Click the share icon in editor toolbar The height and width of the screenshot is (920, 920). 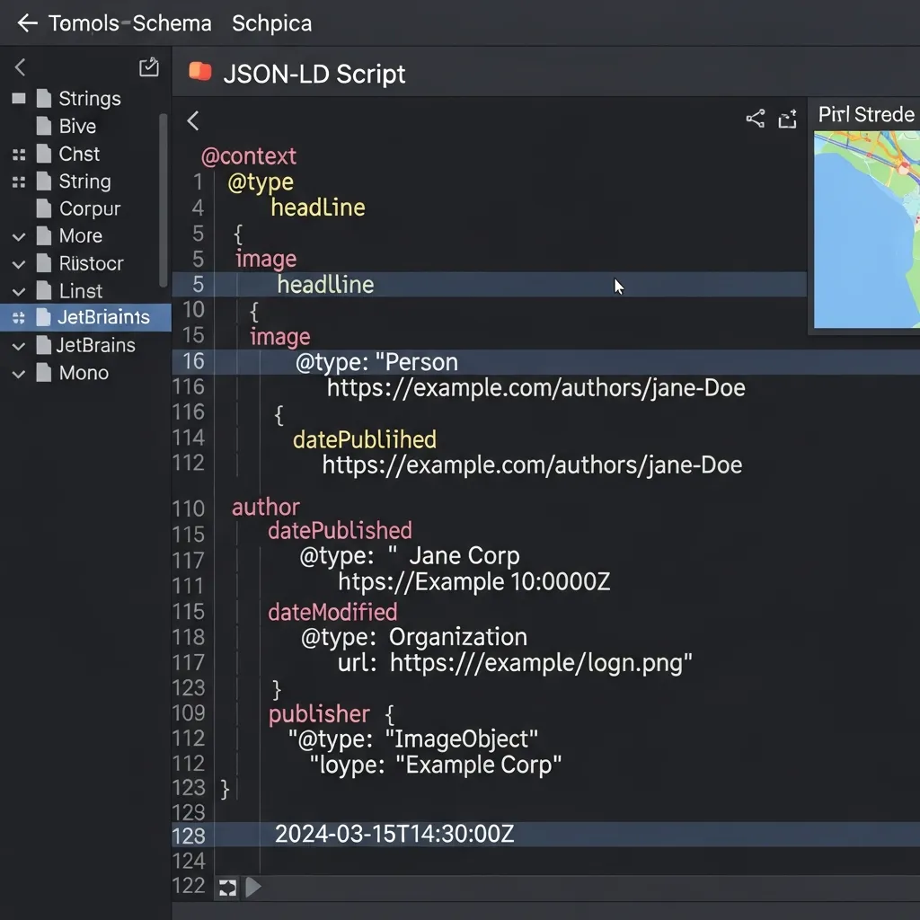(x=756, y=119)
